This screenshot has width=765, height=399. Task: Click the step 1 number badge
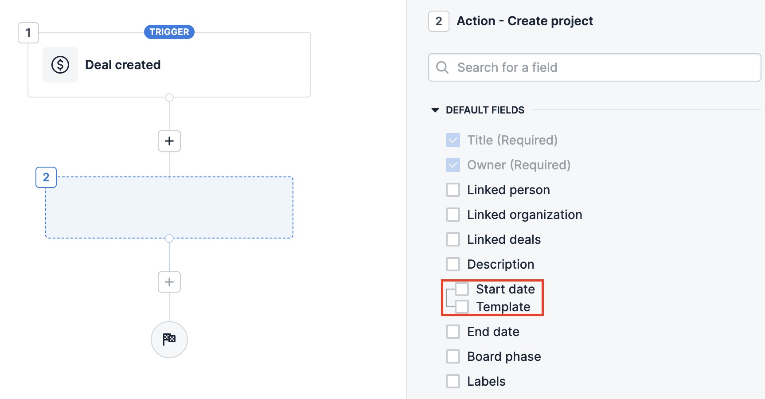coord(28,33)
